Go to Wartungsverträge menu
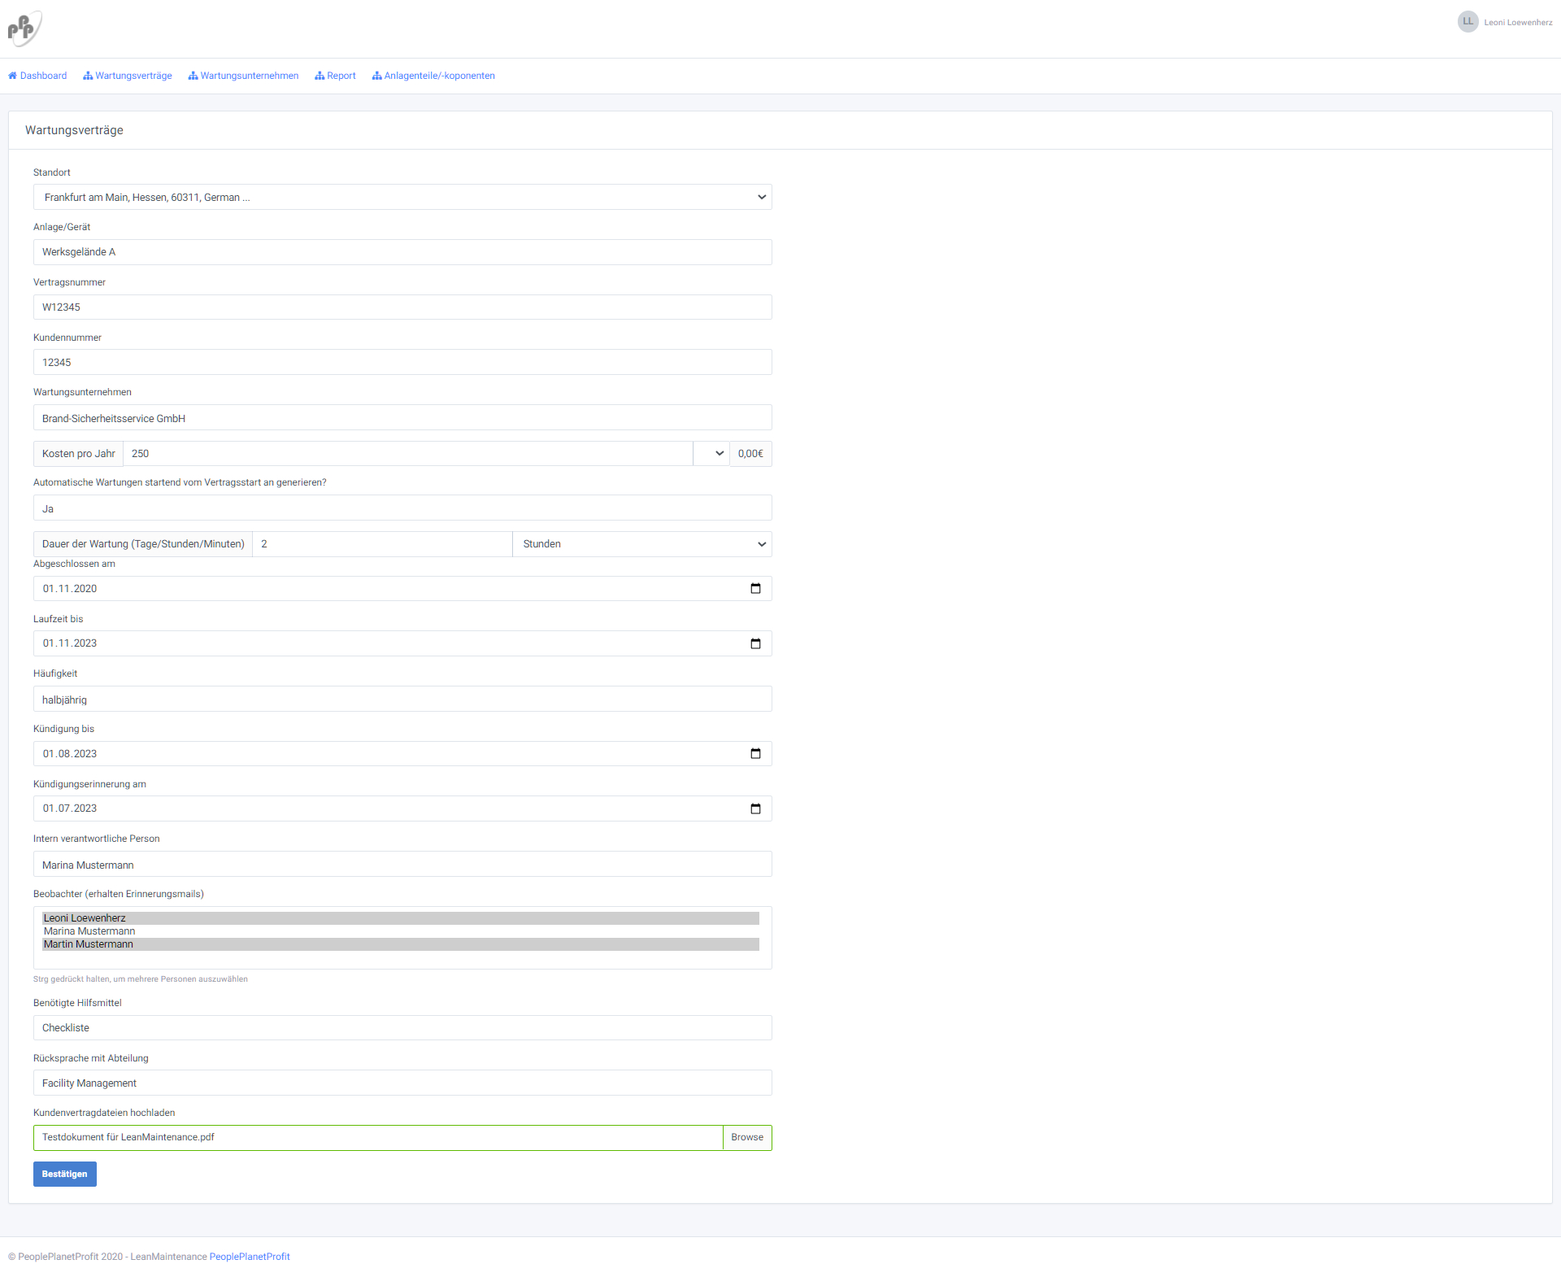The image size is (1561, 1277). [x=133, y=76]
